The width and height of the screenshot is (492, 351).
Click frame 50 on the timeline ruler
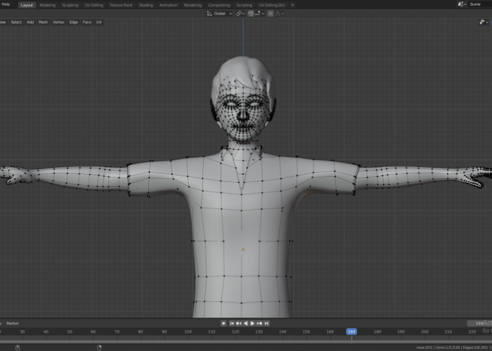pos(70,331)
